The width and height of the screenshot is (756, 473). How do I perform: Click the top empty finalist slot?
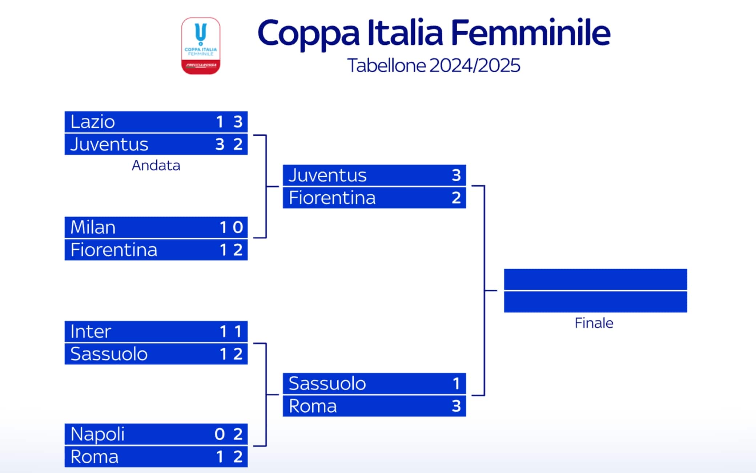[x=595, y=279]
